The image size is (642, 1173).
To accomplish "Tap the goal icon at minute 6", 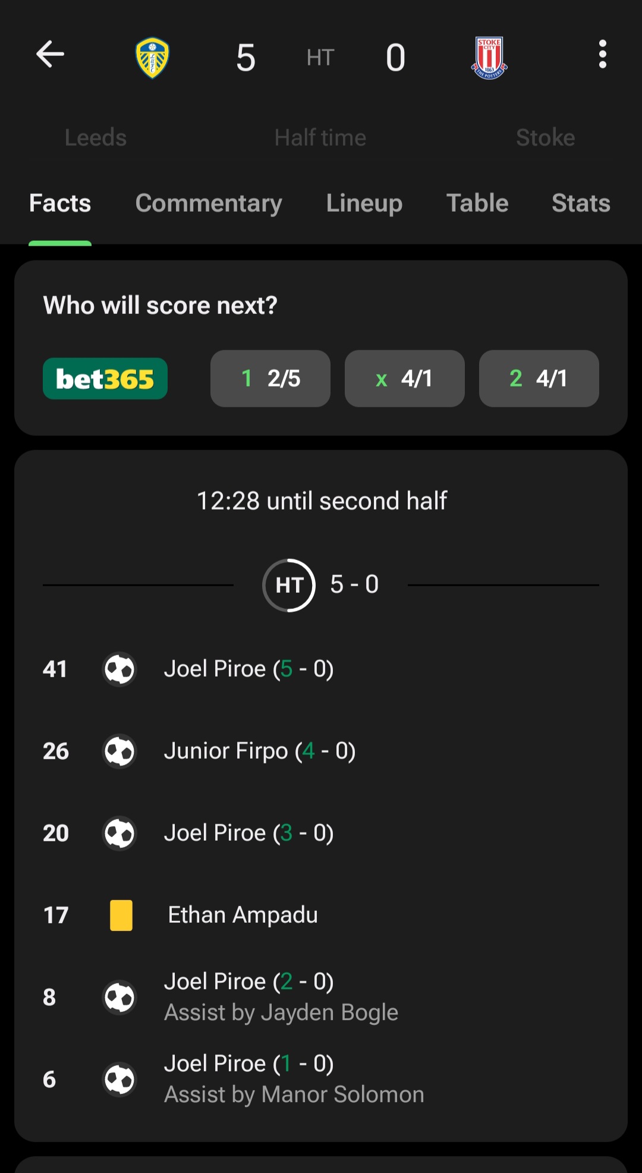I will [x=119, y=1080].
